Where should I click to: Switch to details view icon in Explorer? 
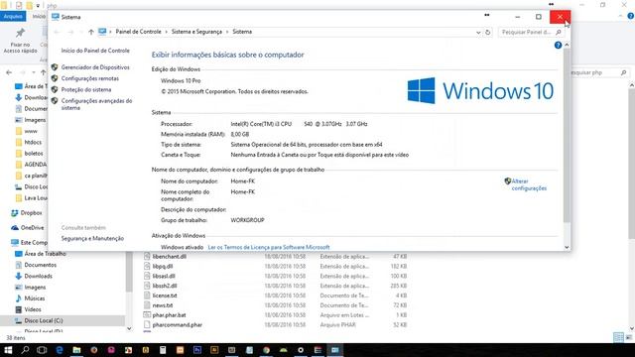618,337
